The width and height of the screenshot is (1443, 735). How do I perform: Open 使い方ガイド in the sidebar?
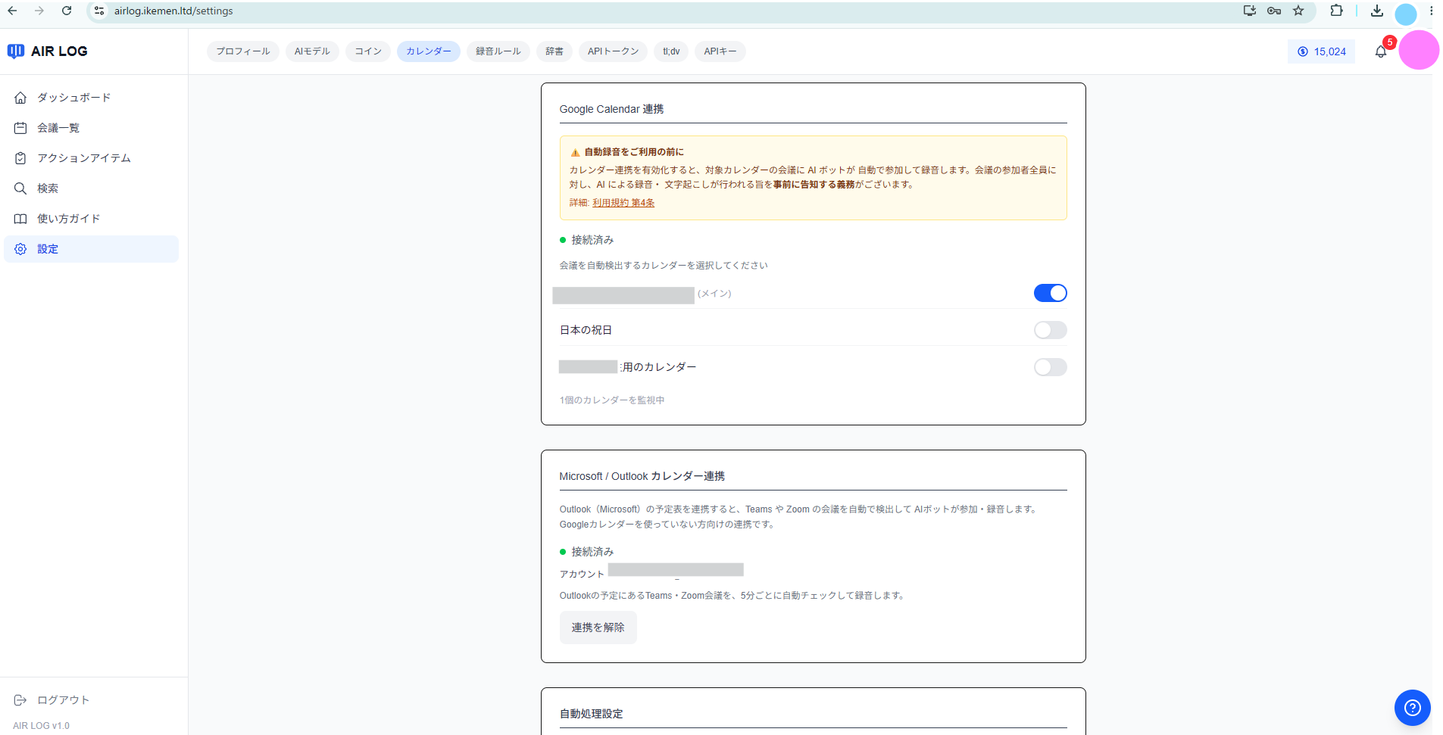pyautogui.click(x=92, y=219)
